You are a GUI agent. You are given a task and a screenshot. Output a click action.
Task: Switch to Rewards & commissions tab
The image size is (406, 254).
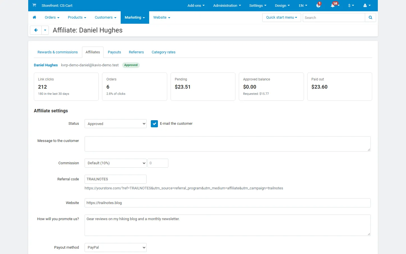click(58, 52)
